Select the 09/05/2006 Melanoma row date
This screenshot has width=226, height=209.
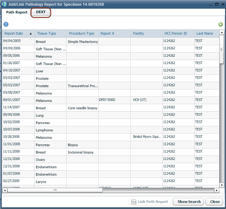point(18,56)
